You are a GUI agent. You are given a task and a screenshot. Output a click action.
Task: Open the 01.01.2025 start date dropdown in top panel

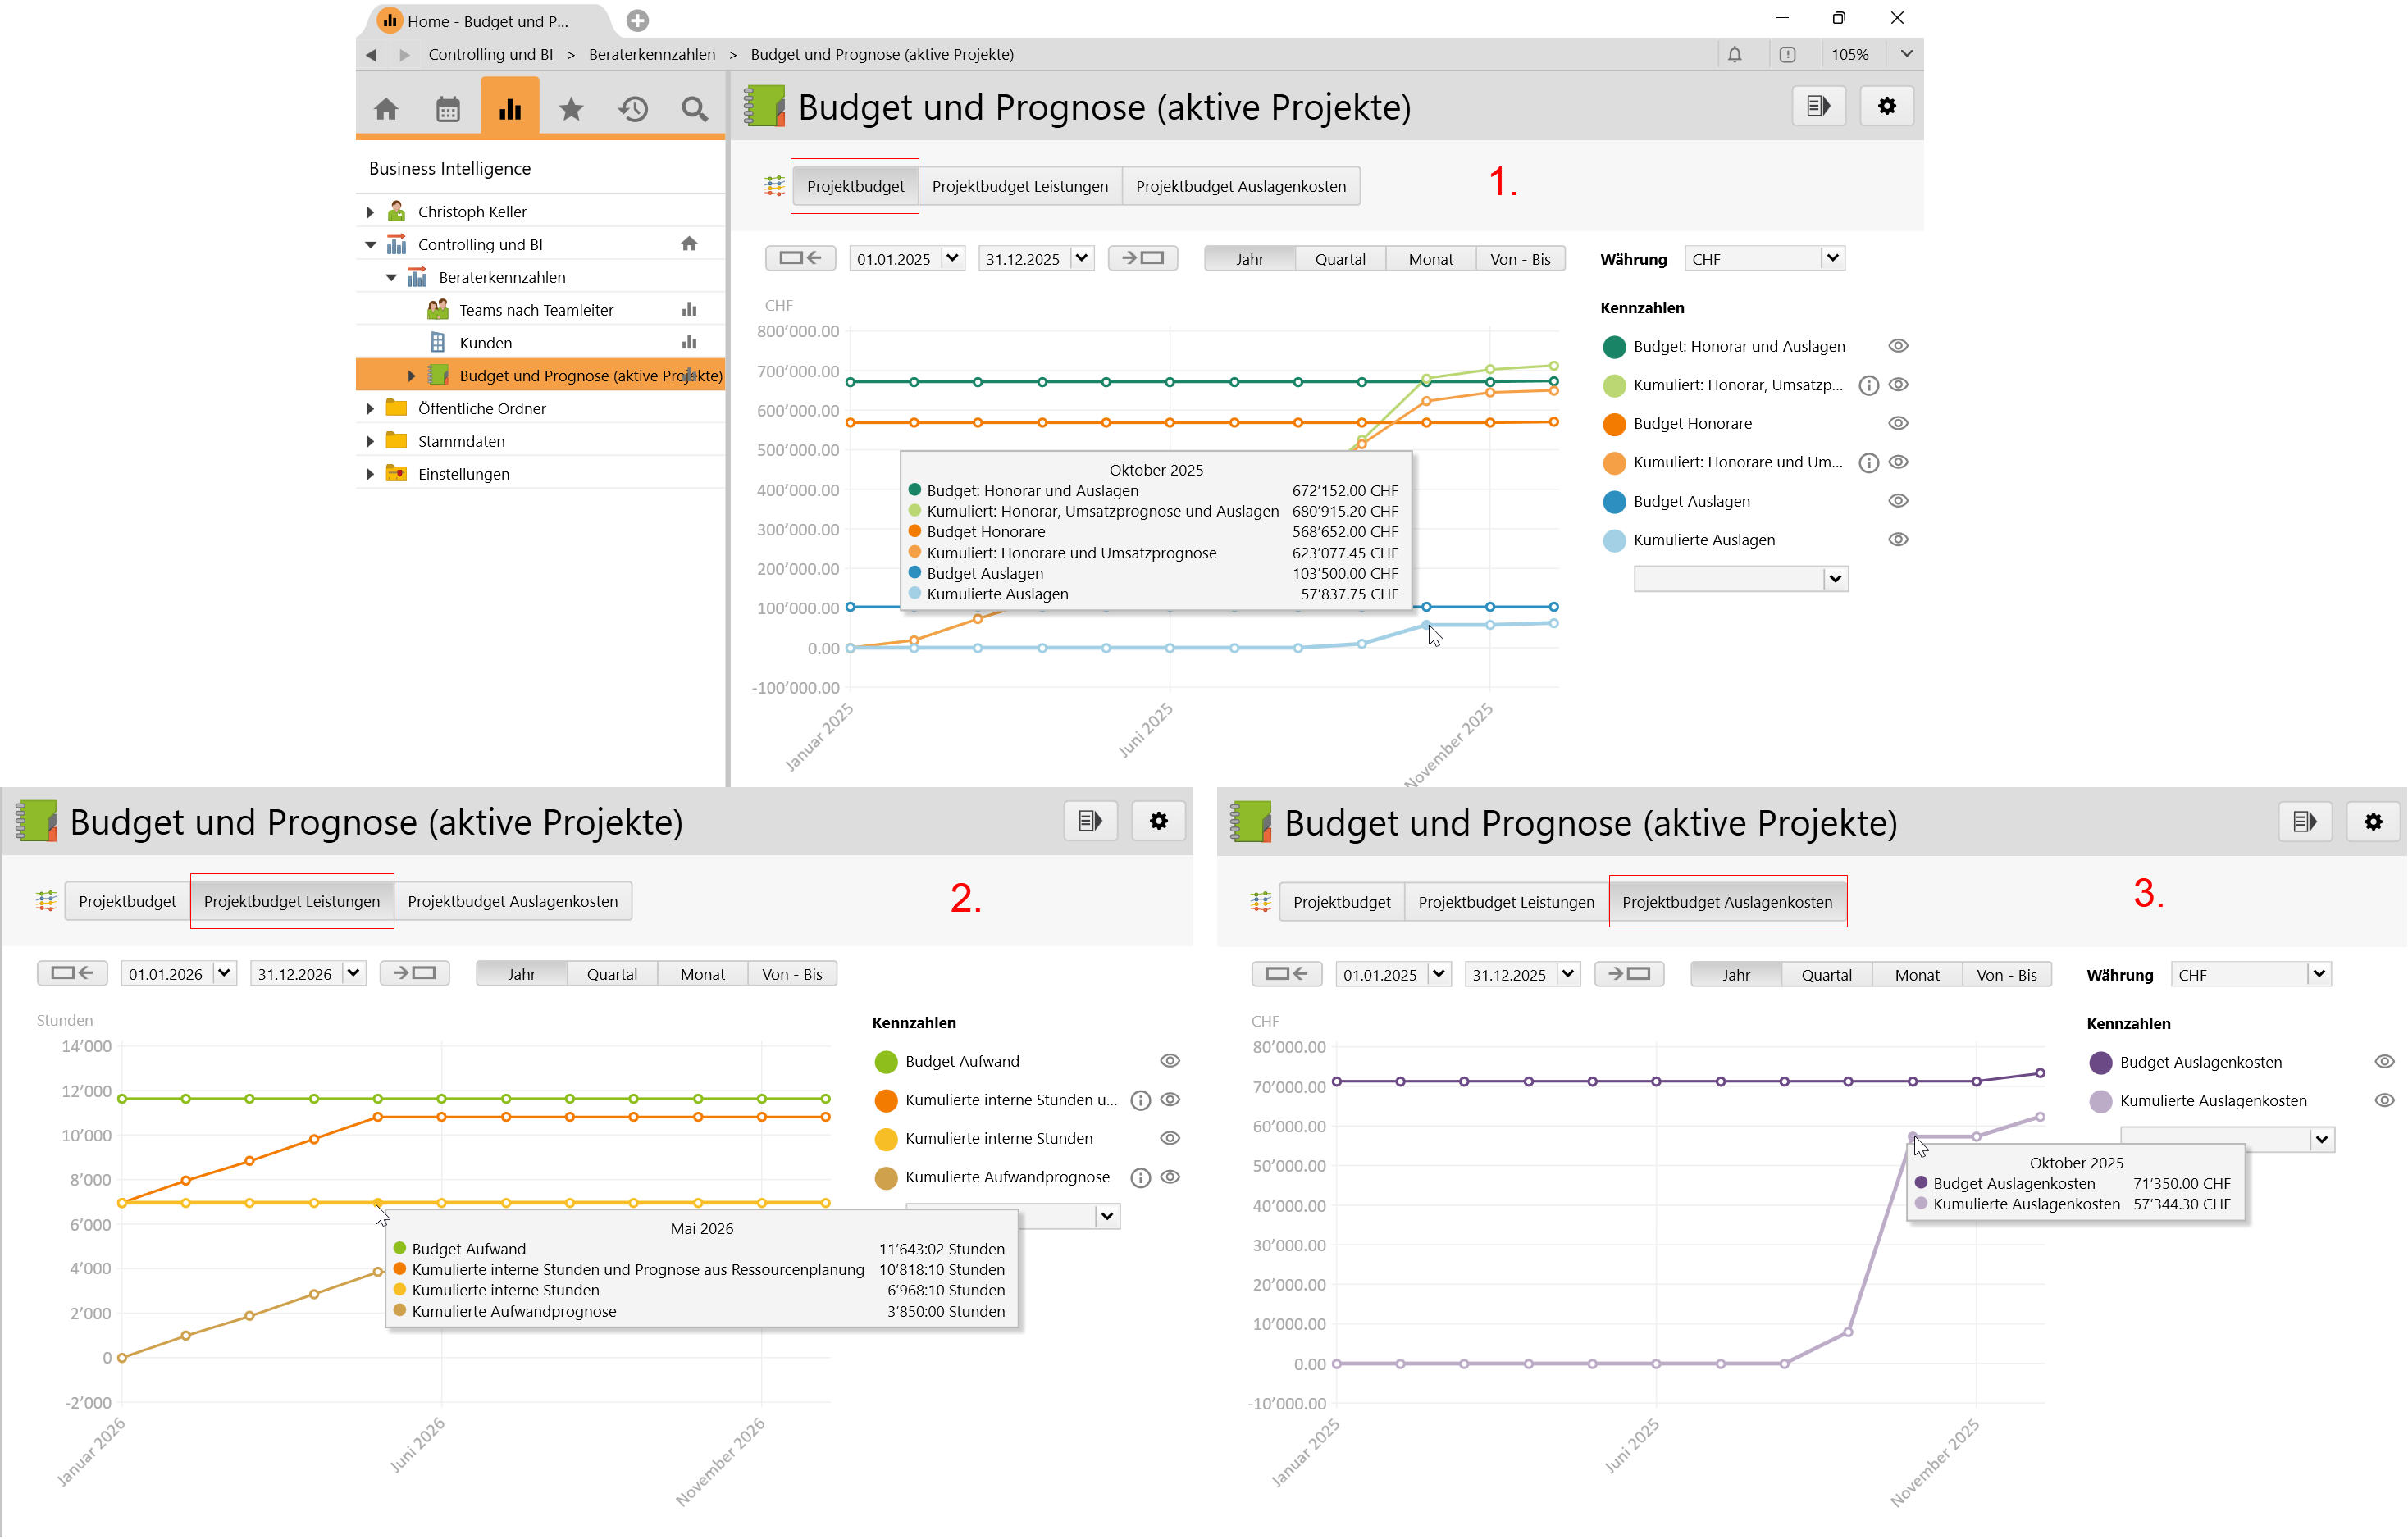[952, 259]
